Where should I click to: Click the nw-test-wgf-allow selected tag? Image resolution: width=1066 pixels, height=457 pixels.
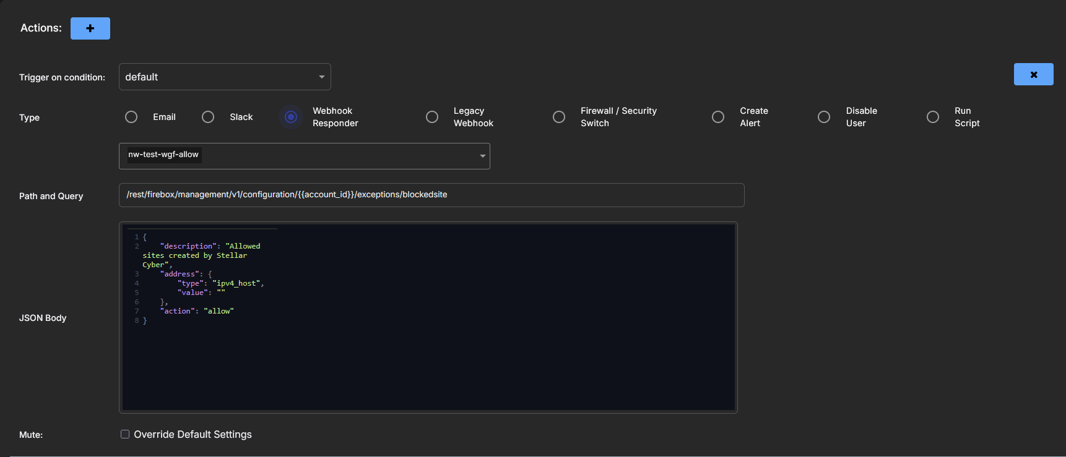click(x=163, y=155)
